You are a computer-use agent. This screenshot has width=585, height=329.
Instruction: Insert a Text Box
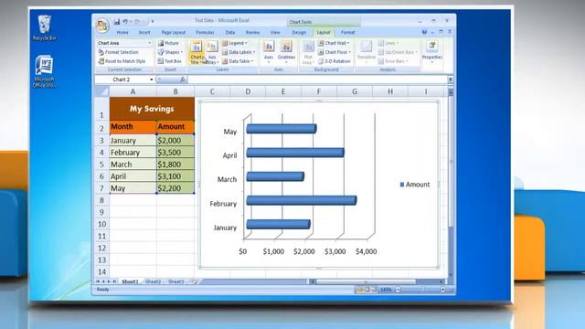170,61
